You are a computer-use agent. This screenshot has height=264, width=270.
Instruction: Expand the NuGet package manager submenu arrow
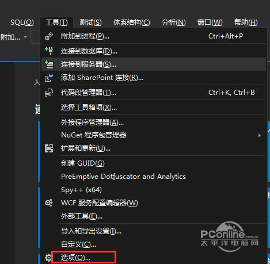[x=260, y=136]
